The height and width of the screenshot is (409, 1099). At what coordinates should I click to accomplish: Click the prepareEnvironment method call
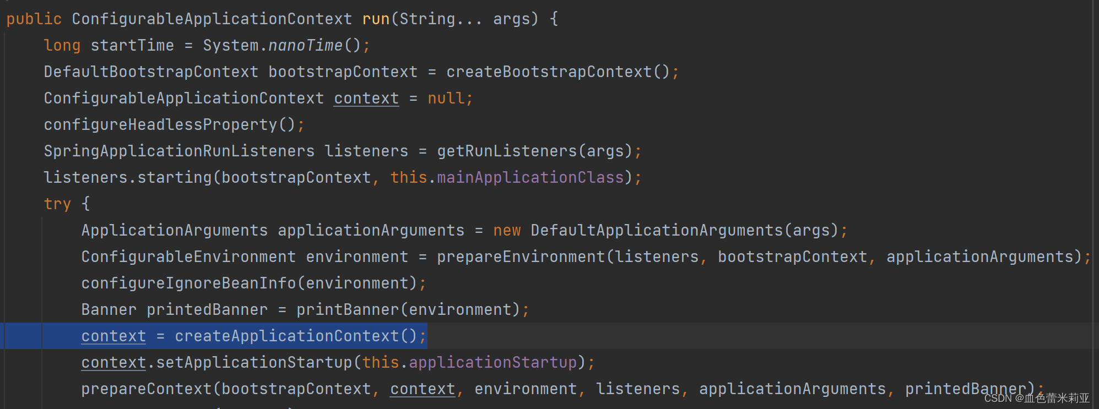(x=521, y=257)
